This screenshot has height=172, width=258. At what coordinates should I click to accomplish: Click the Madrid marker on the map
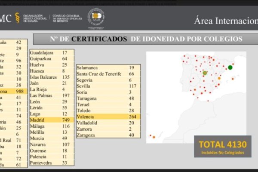(x=205, y=73)
